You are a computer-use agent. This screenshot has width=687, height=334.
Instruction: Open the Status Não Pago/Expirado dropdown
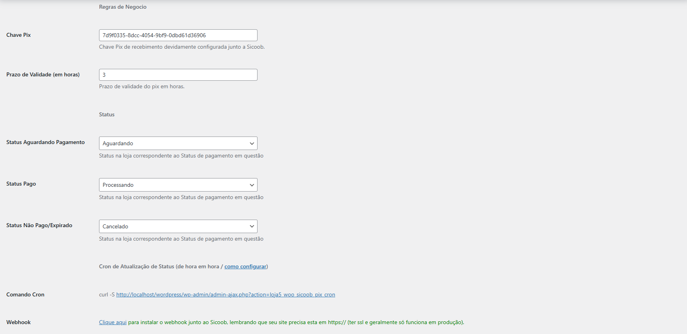coord(178,226)
